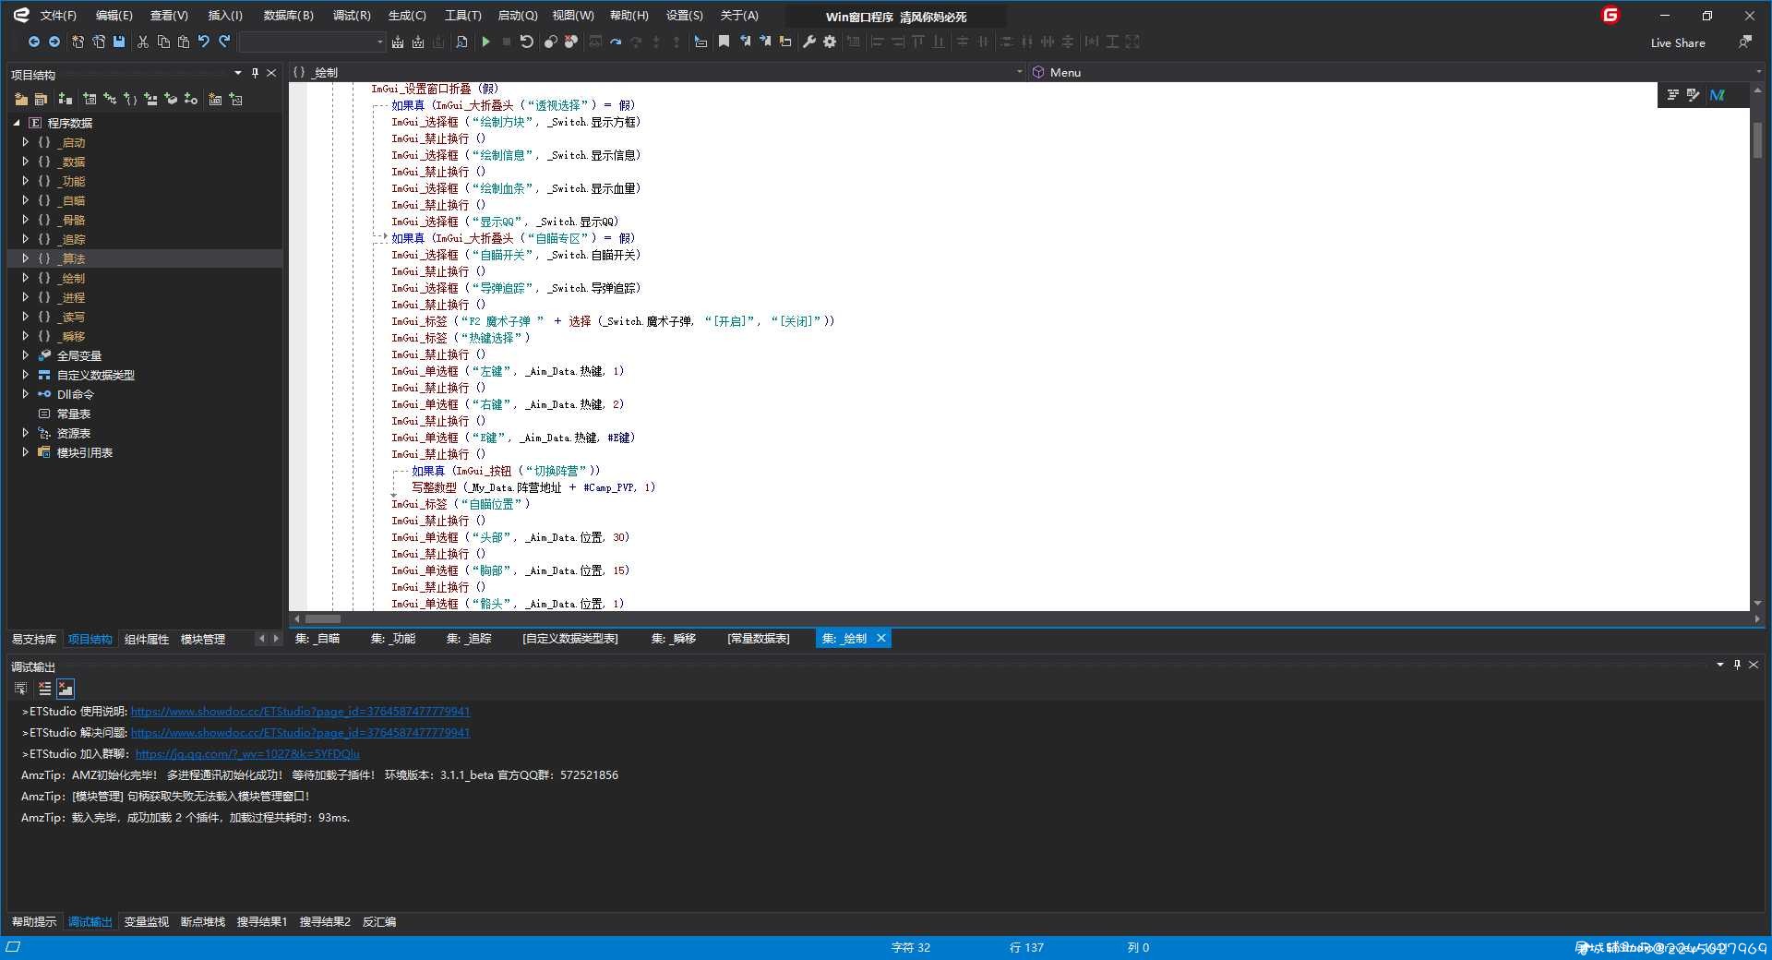Viewport: 1772px width, 960px height.
Task: Click Live Share button
Action: 1678,42
